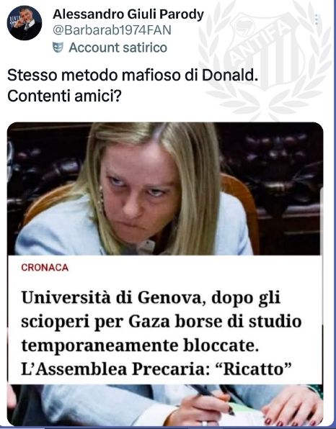Click the satirical account mask icon
Image resolution: width=336 pixels, height=429 pixels.
(58, 48)
